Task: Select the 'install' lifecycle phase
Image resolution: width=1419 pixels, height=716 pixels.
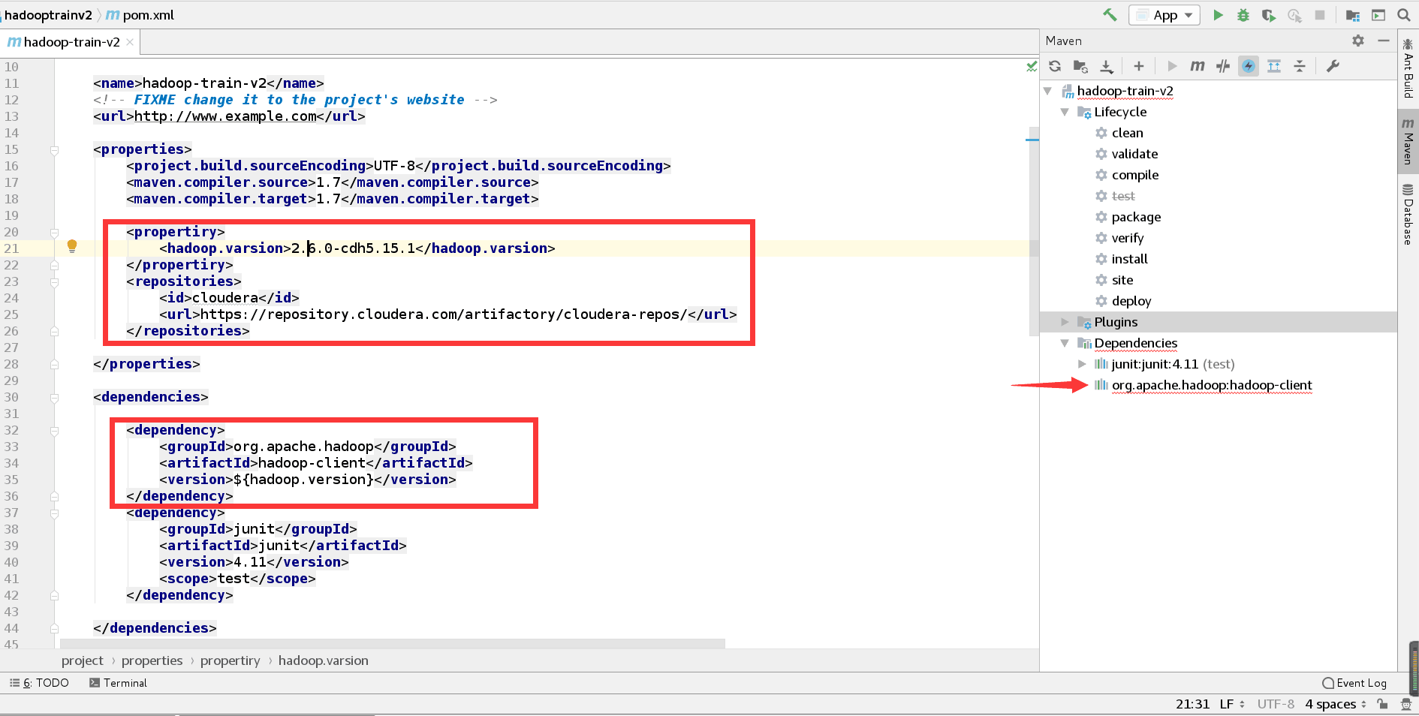Action: tap(1129, 259)
